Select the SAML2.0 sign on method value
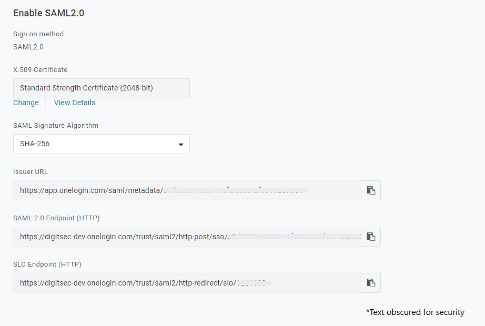This screenshot has height=326, width=485. [x=28, y=47]
